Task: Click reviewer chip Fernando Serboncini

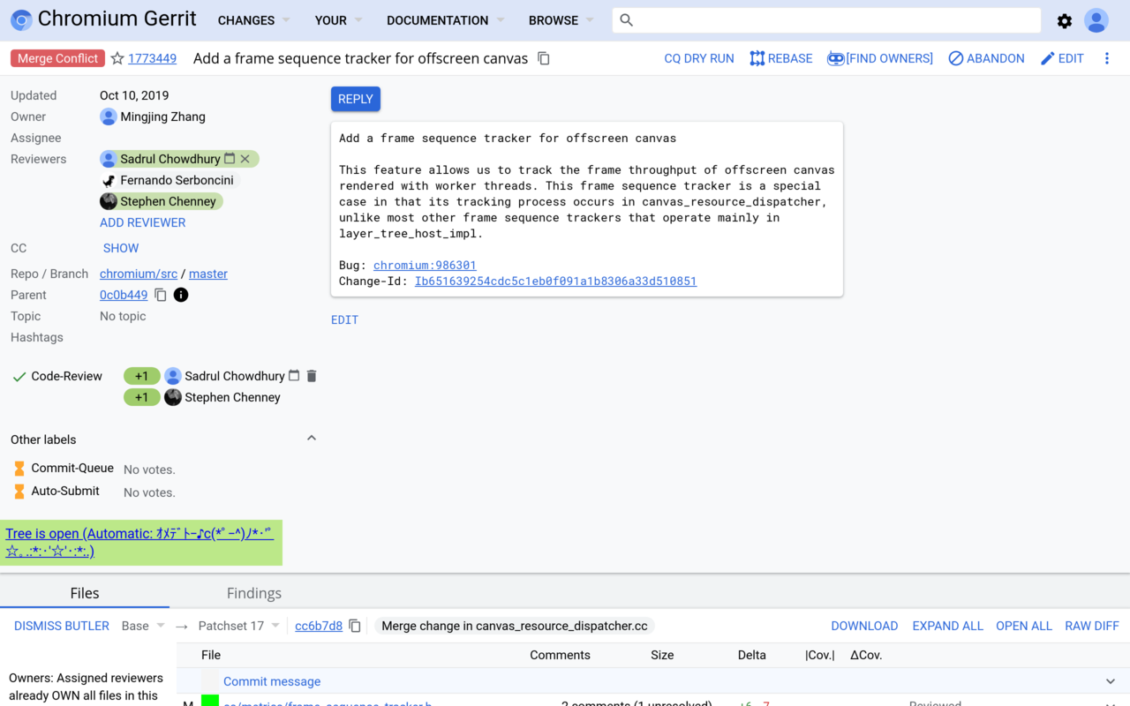Action: [x=169, y=180]
